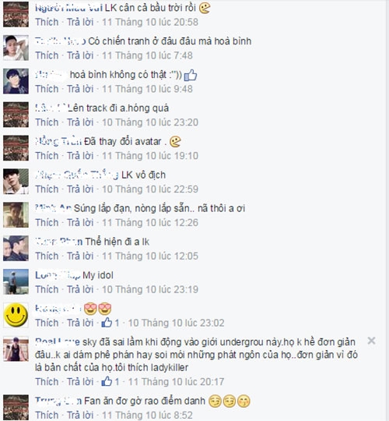Reply to the 'Fan ăn đơ gờ rao' comment
This screenshot has width=389, height=421.
pos(80,415)
